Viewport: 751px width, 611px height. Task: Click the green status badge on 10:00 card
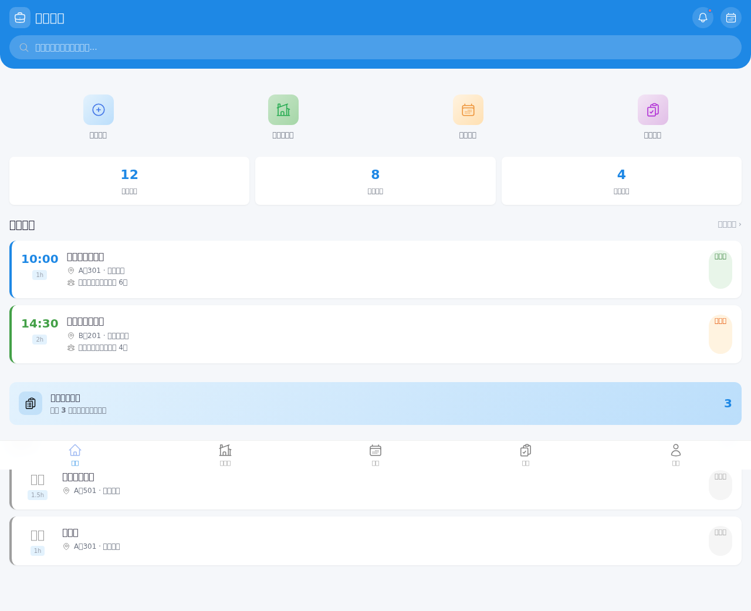pos(720,269)
